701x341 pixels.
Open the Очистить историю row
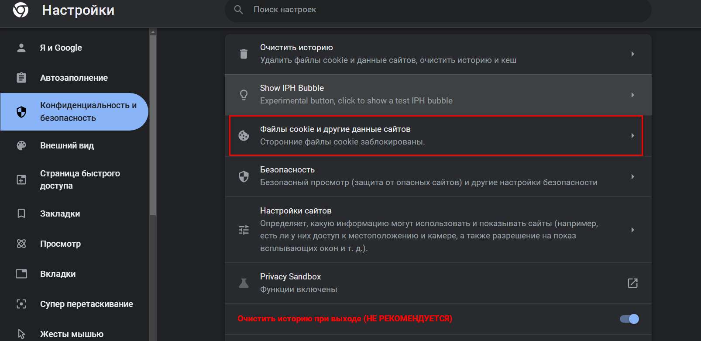[x=438, y=54]
